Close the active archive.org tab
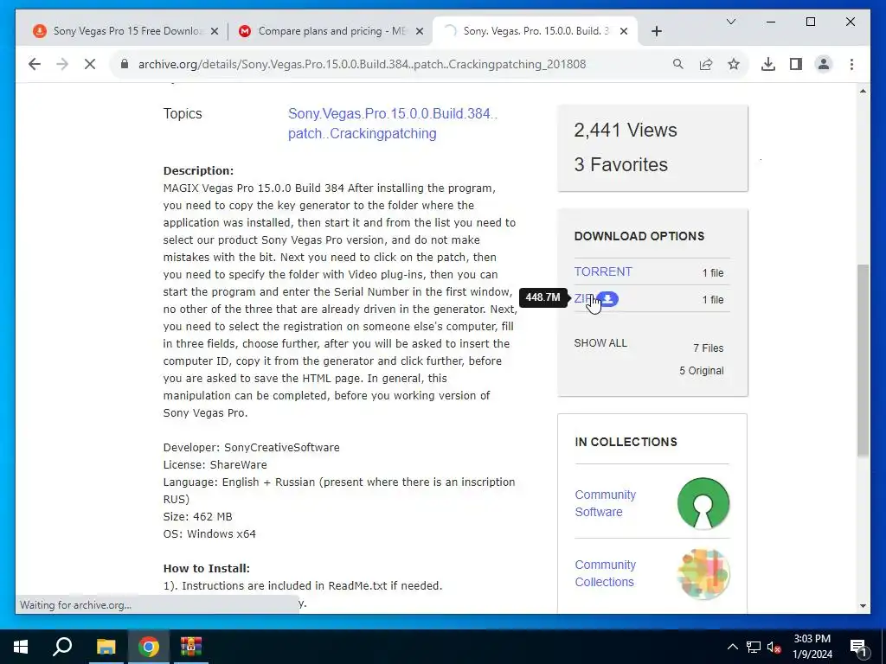 click(x=624, y=31)
